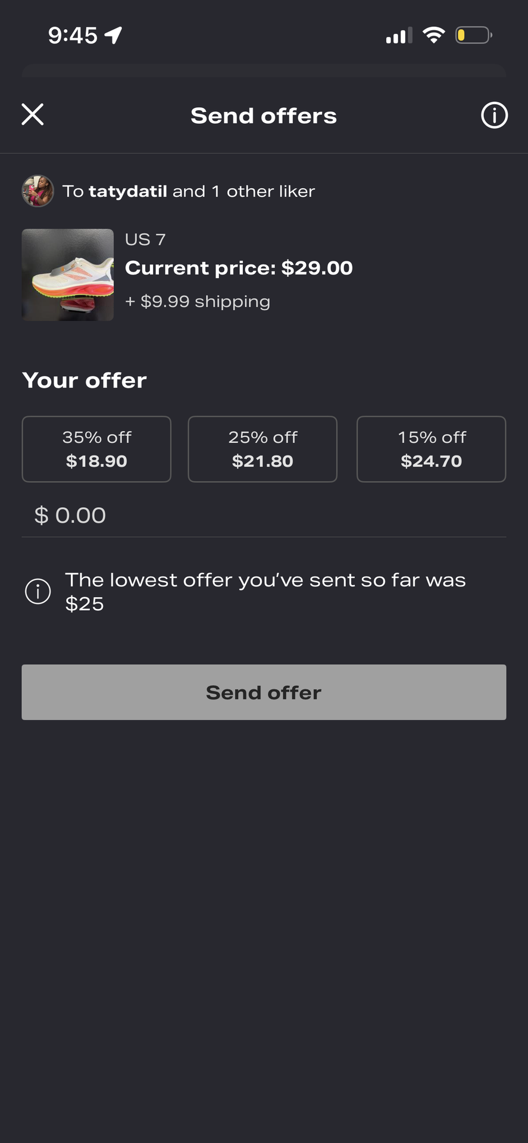The height and width of the screenshot is (1143, 528).
Task: Open the offers info icon in header
Action: [494, 115]
